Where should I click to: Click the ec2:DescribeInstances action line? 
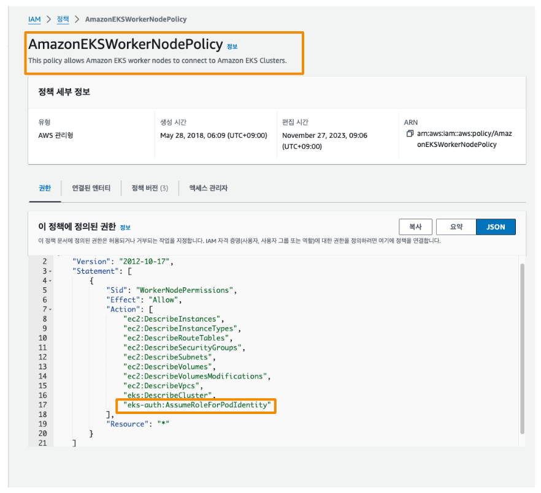point(174,319)
